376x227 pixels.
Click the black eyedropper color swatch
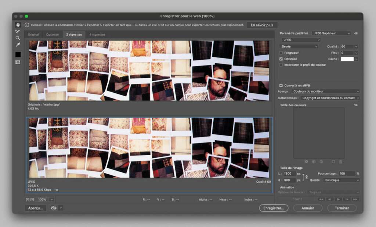18,55
